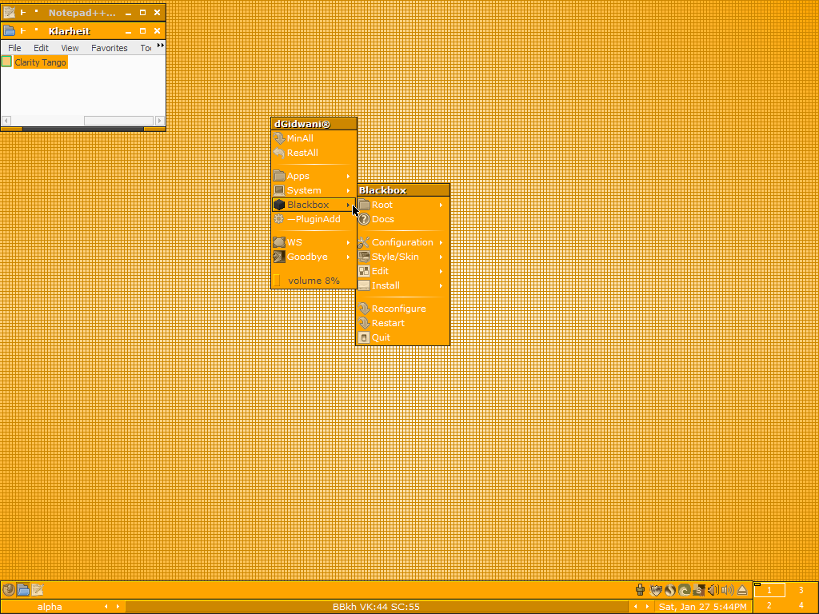819x614 pixels.
Task: Click the next workspace arrow beside alpha
Action: click(x=118, y=607)
